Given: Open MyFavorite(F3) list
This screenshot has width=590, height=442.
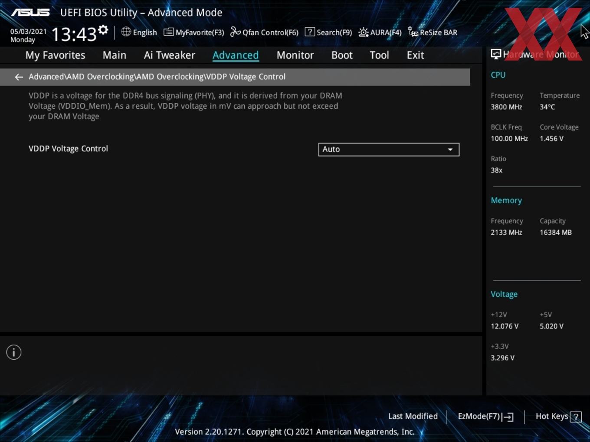Looking at the screenshot, I should pyautogui.click(x=193, y=32).
